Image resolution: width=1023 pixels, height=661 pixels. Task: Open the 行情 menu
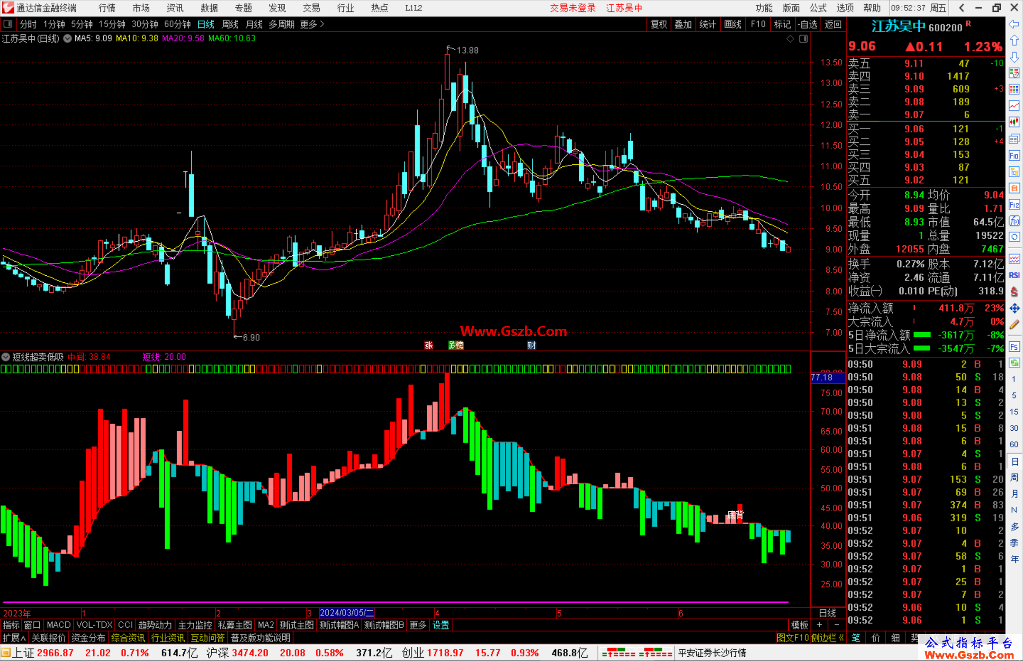[x=107, y=8]
